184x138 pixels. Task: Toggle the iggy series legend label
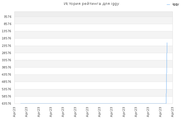tap(176, 4)
